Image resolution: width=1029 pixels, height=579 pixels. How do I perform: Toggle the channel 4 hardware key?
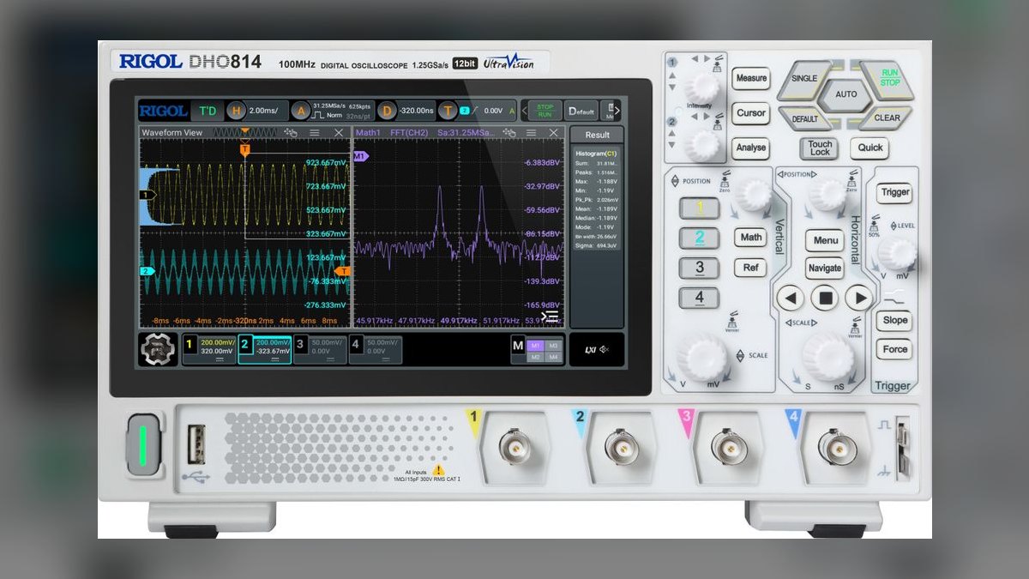[700, 298]
